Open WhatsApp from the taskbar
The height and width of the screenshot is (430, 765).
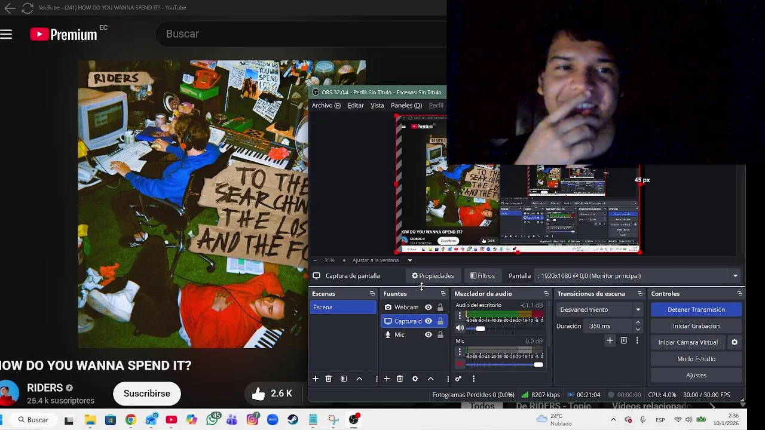click(212, 420)
